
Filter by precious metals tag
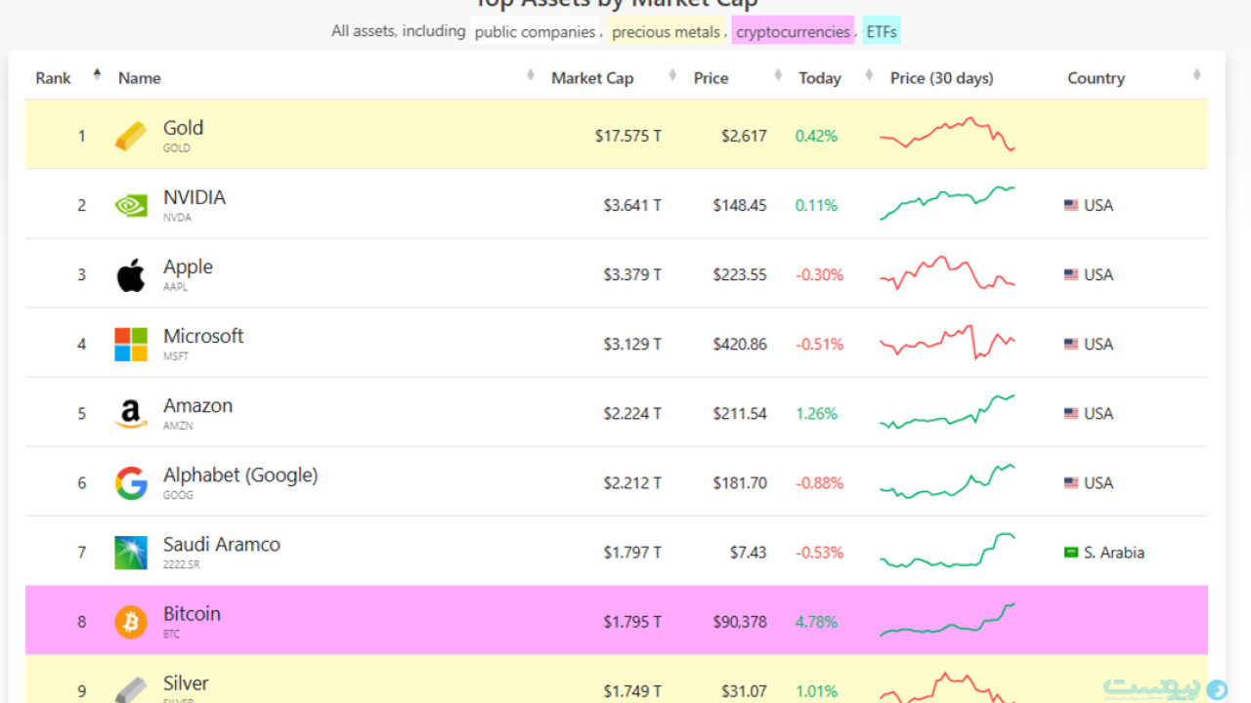(667, 32)
